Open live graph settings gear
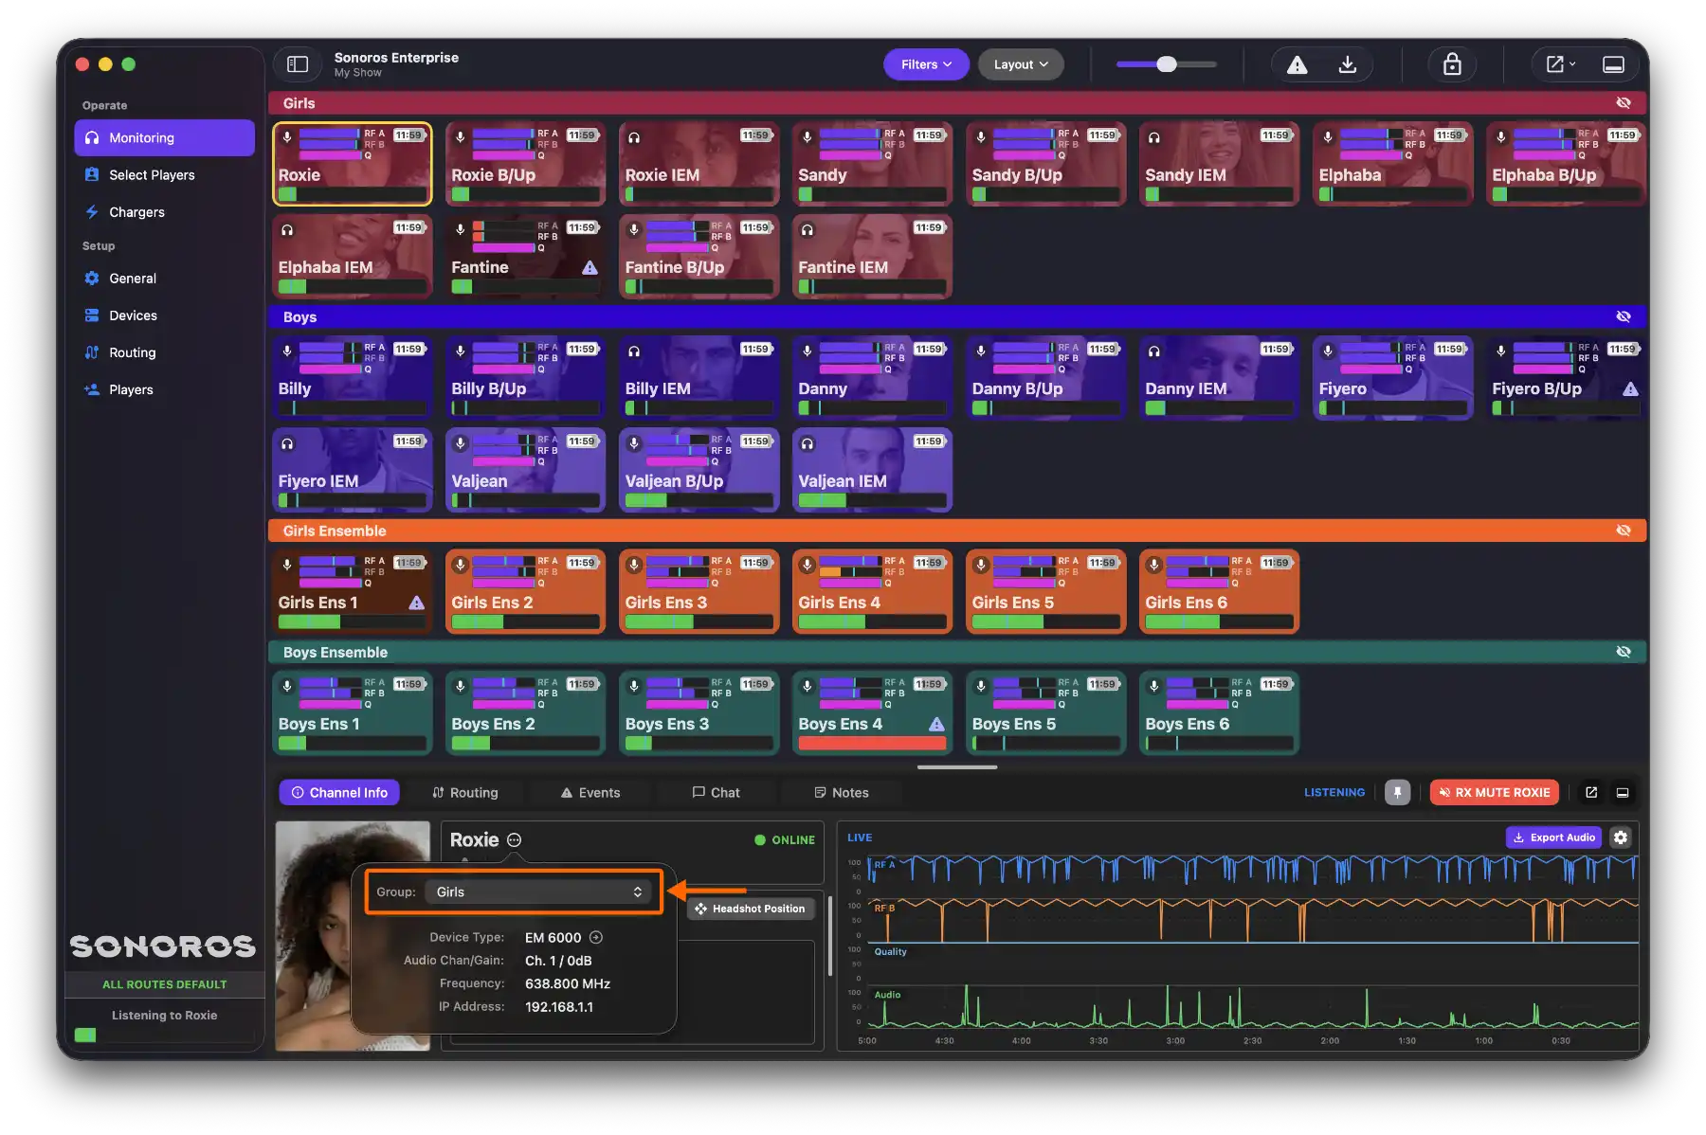 pos(1621,838)
